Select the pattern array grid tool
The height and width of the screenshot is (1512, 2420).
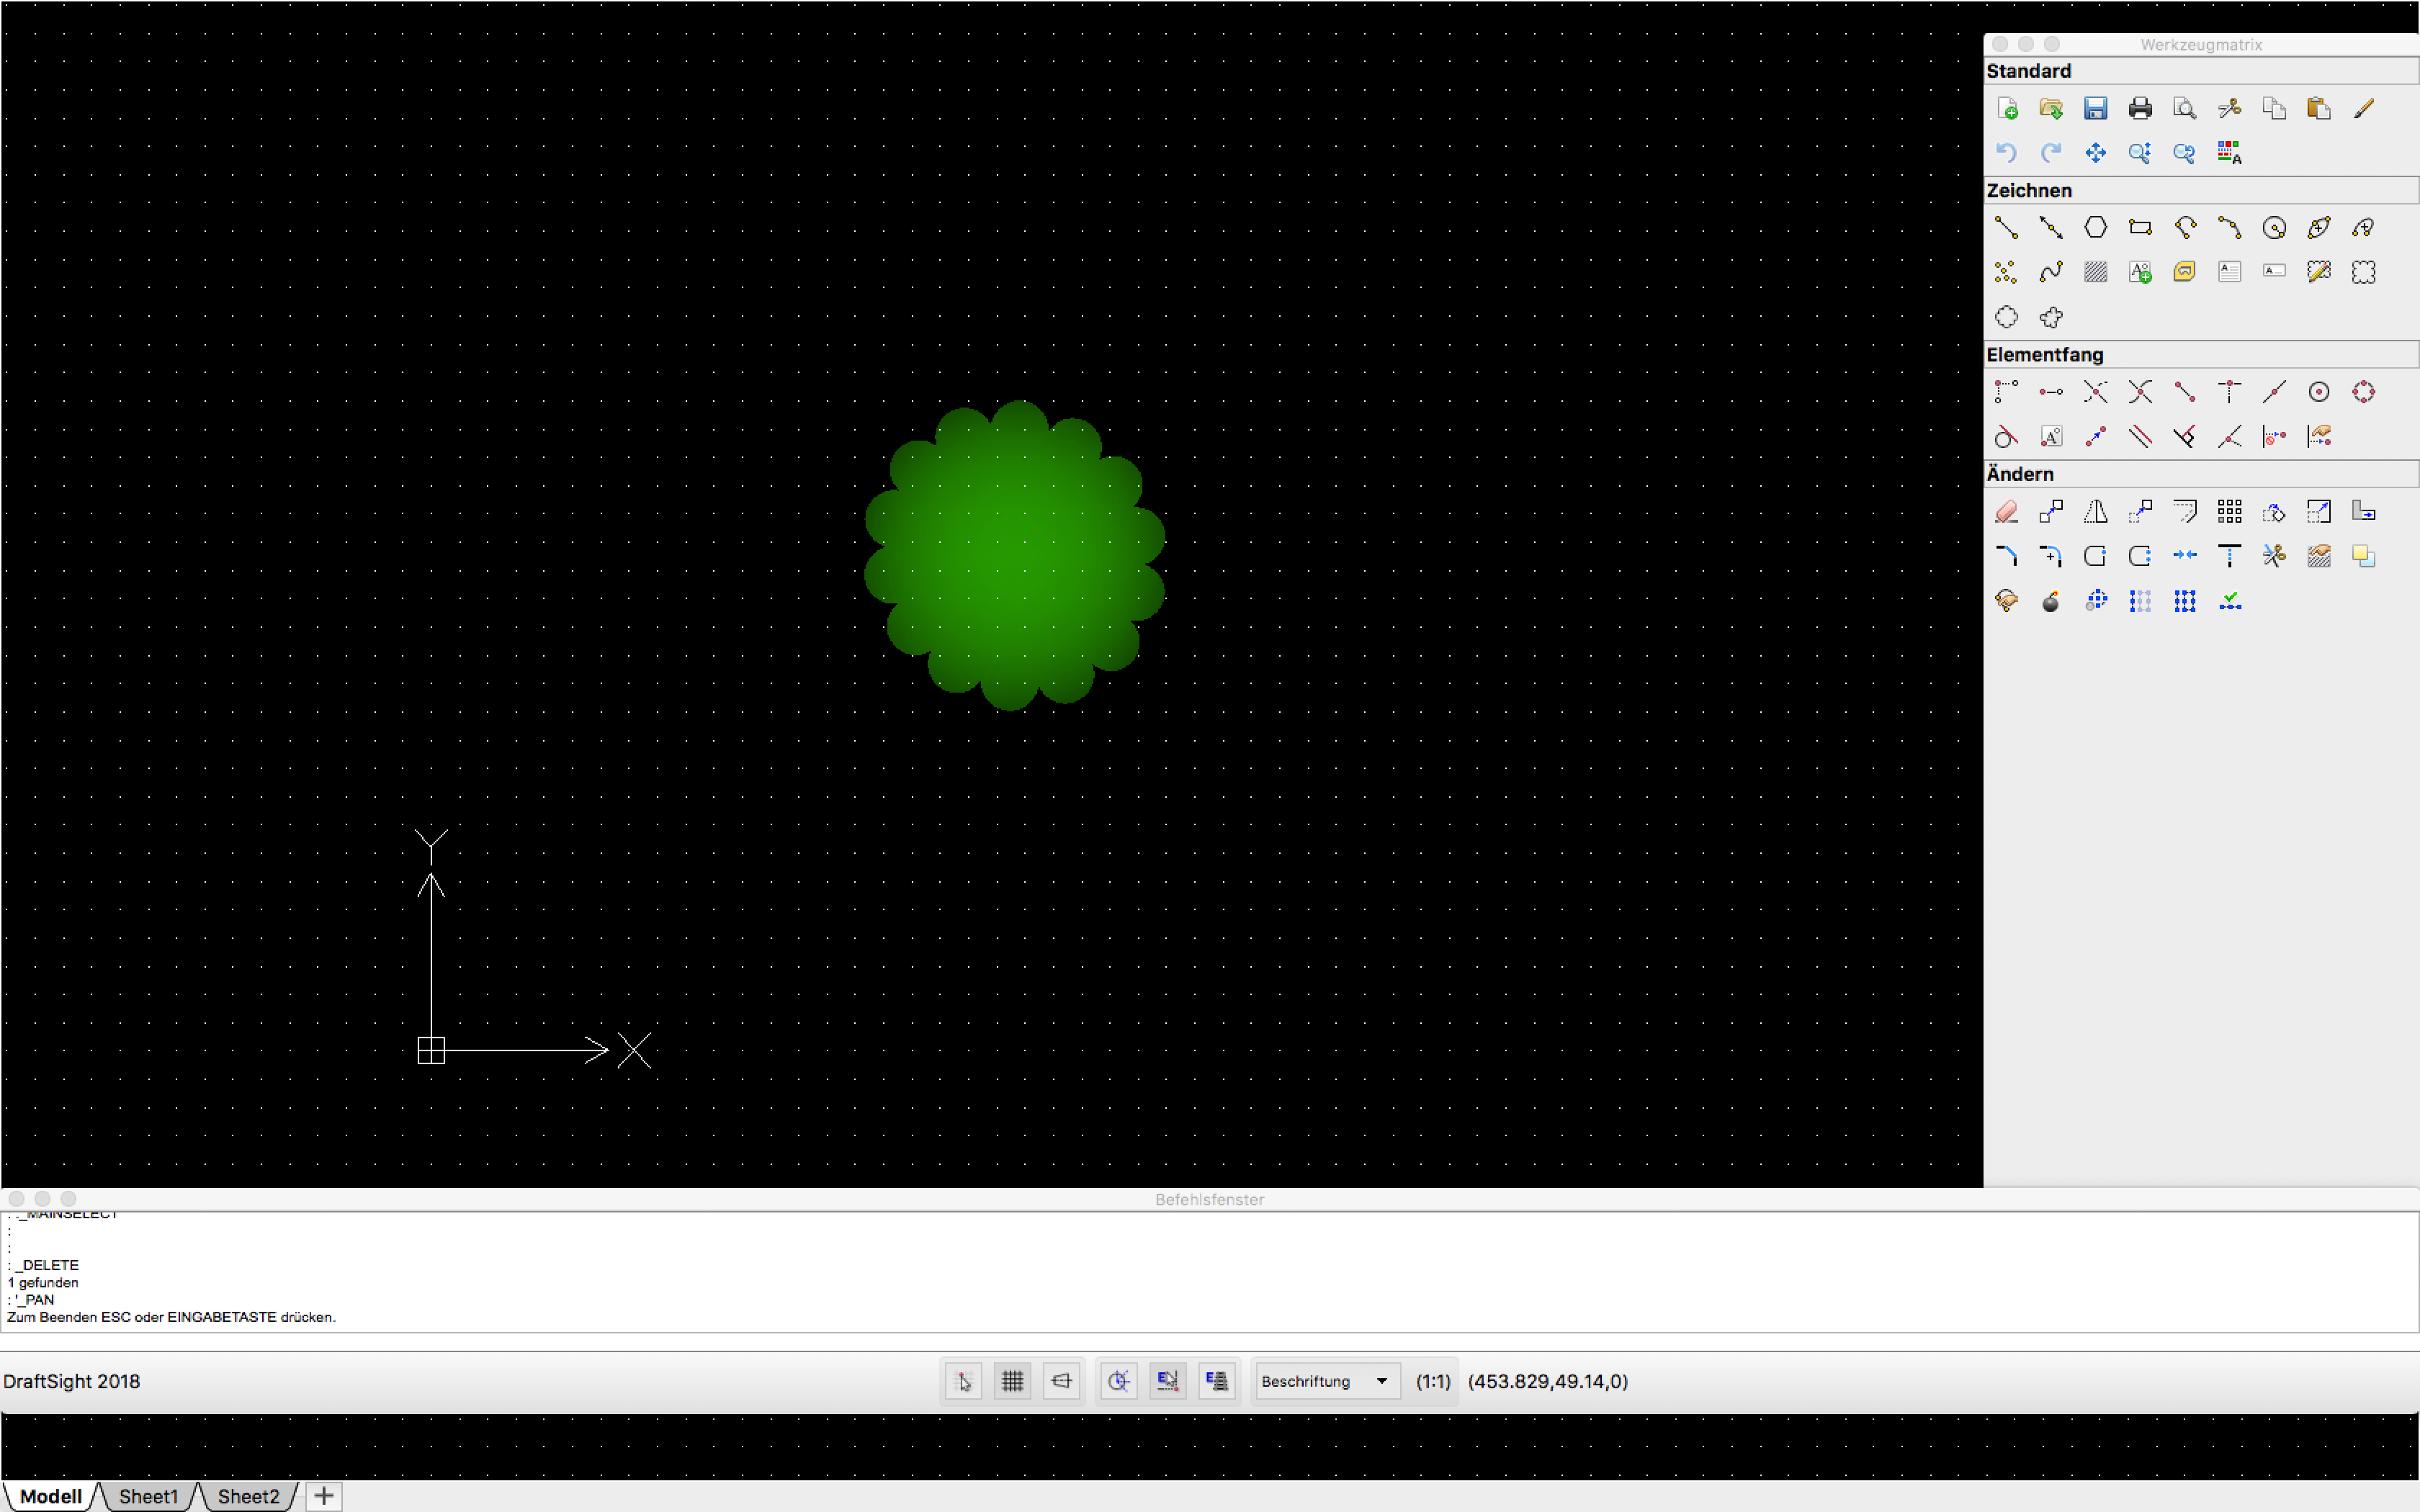2229,512
